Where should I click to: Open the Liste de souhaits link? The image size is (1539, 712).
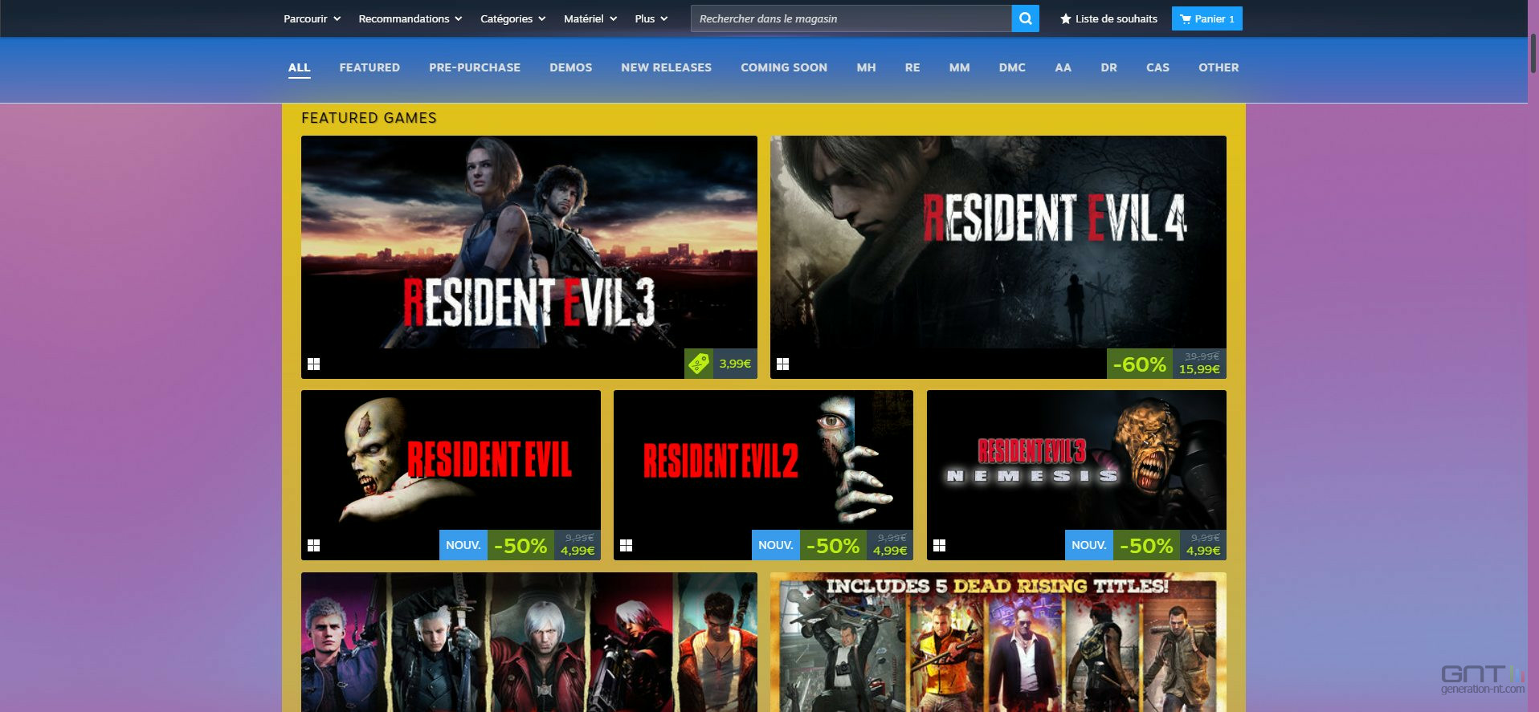(1116, 18)
